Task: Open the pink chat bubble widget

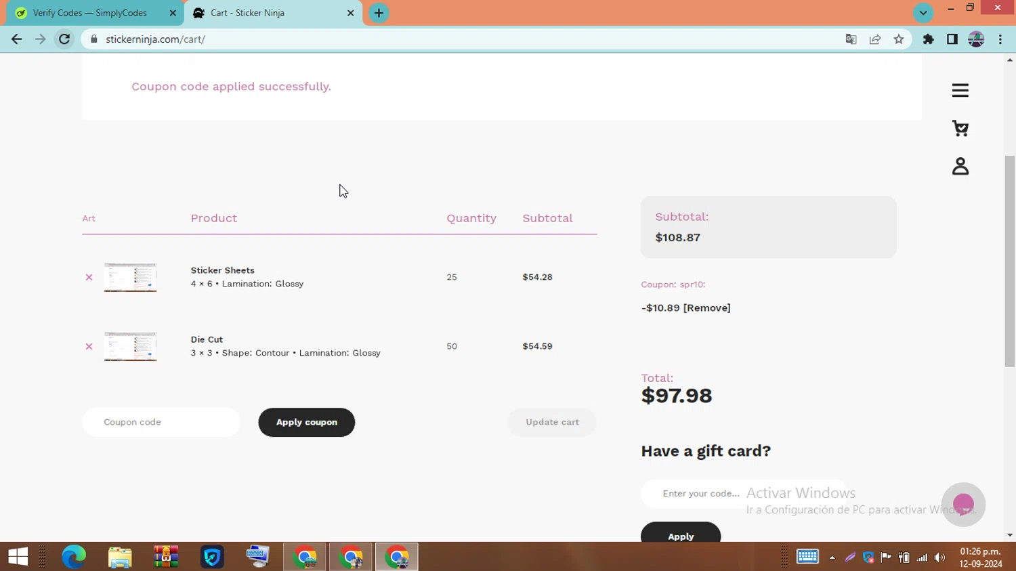Action: [x=963, y=505]
